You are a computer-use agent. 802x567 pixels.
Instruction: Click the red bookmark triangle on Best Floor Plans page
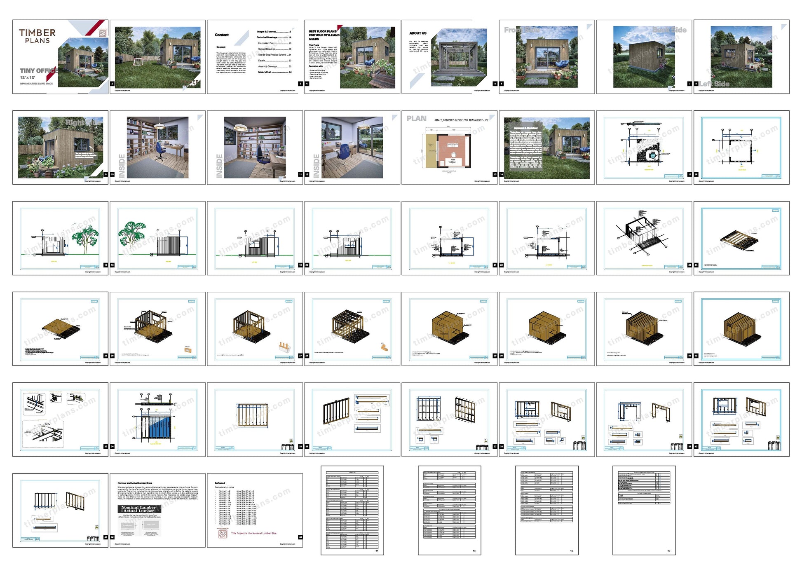[340, 27]
